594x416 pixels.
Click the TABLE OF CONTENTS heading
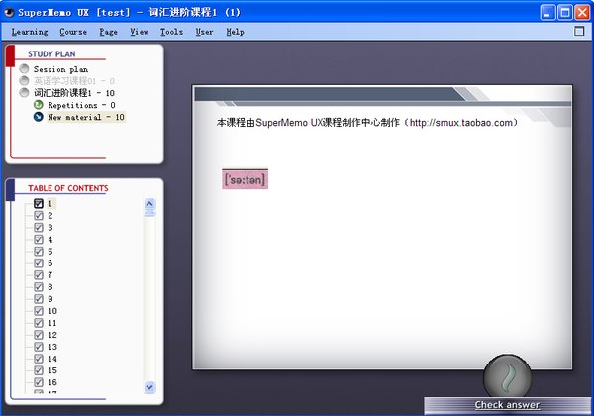67,188
